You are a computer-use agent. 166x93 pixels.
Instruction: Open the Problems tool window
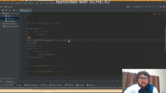pyautogui.click(x=69, y=85)
